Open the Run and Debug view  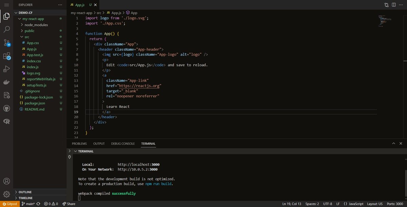pos(6,69)
